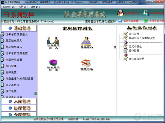This screenshot has width=165, height=123.
Task: Open 商品分类 red books icon
Action: [86, 65]
